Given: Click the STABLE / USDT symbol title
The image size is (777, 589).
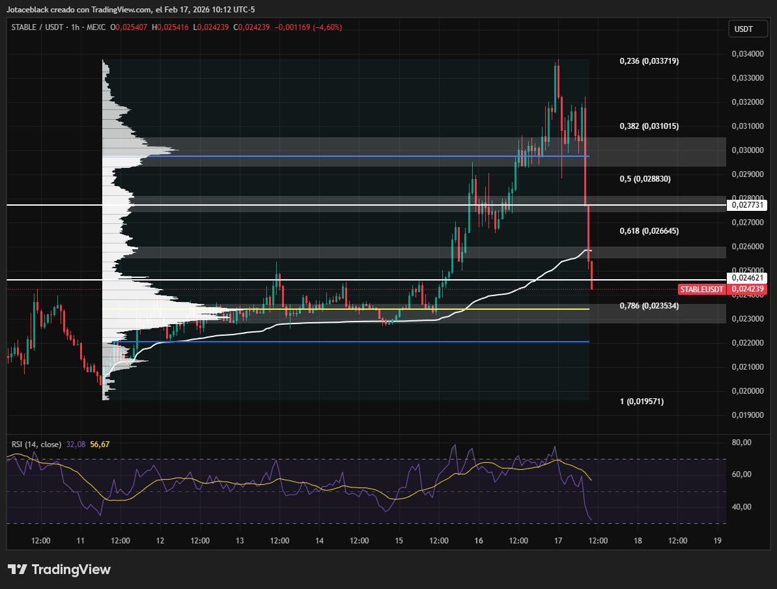Looking at the screenshot, I should (x=38, y=27).
